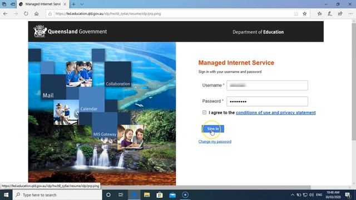Viewport: 356px width, 200px height.
Task: Click the Edge browser taskbar icon
Action: [x=134, y=195]
